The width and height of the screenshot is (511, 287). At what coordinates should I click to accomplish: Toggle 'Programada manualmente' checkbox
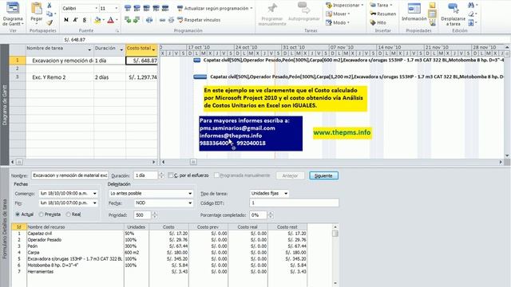pyautogui.click(x=216, y=175)
